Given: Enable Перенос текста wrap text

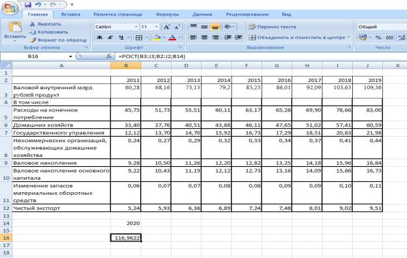Looking at the screenshot, I should coord(272,27).
